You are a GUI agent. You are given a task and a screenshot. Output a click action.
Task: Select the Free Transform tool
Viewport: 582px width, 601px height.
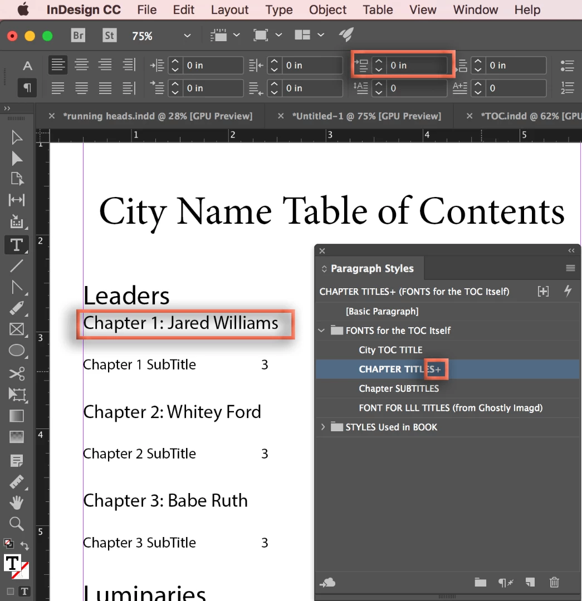tap(17, 395)
